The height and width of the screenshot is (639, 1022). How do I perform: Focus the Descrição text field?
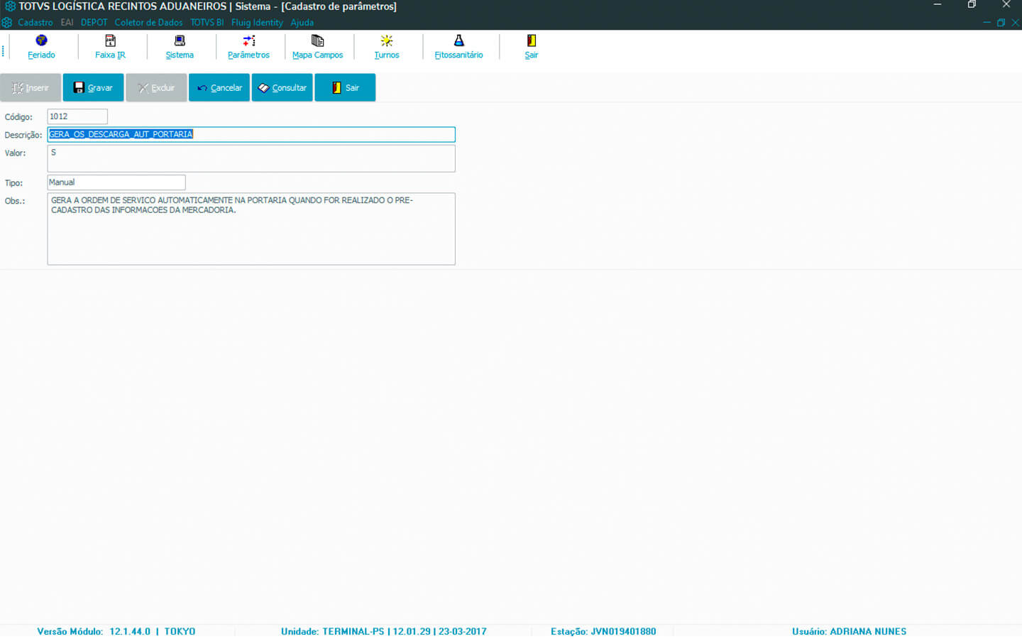click(251, 134)
